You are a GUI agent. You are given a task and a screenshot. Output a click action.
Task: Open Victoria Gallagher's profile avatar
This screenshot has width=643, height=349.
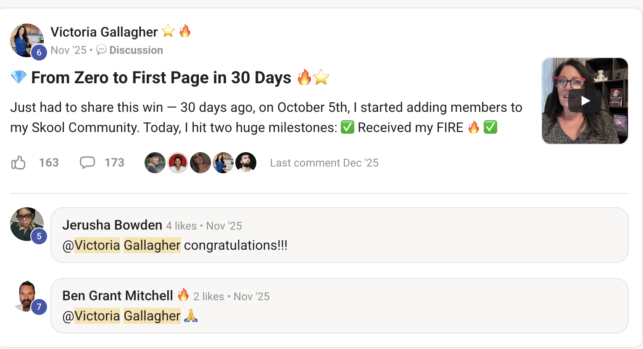point(25,38)
